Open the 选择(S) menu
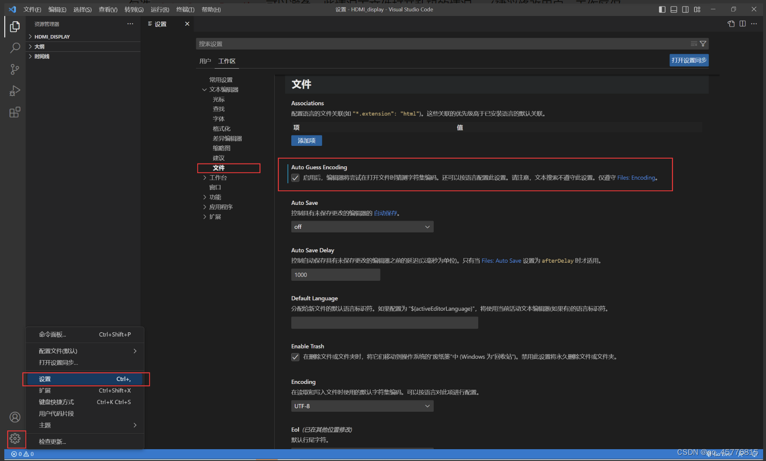Image resolution: width=766 pixels, height=461 pixels. tap(83, 10)
